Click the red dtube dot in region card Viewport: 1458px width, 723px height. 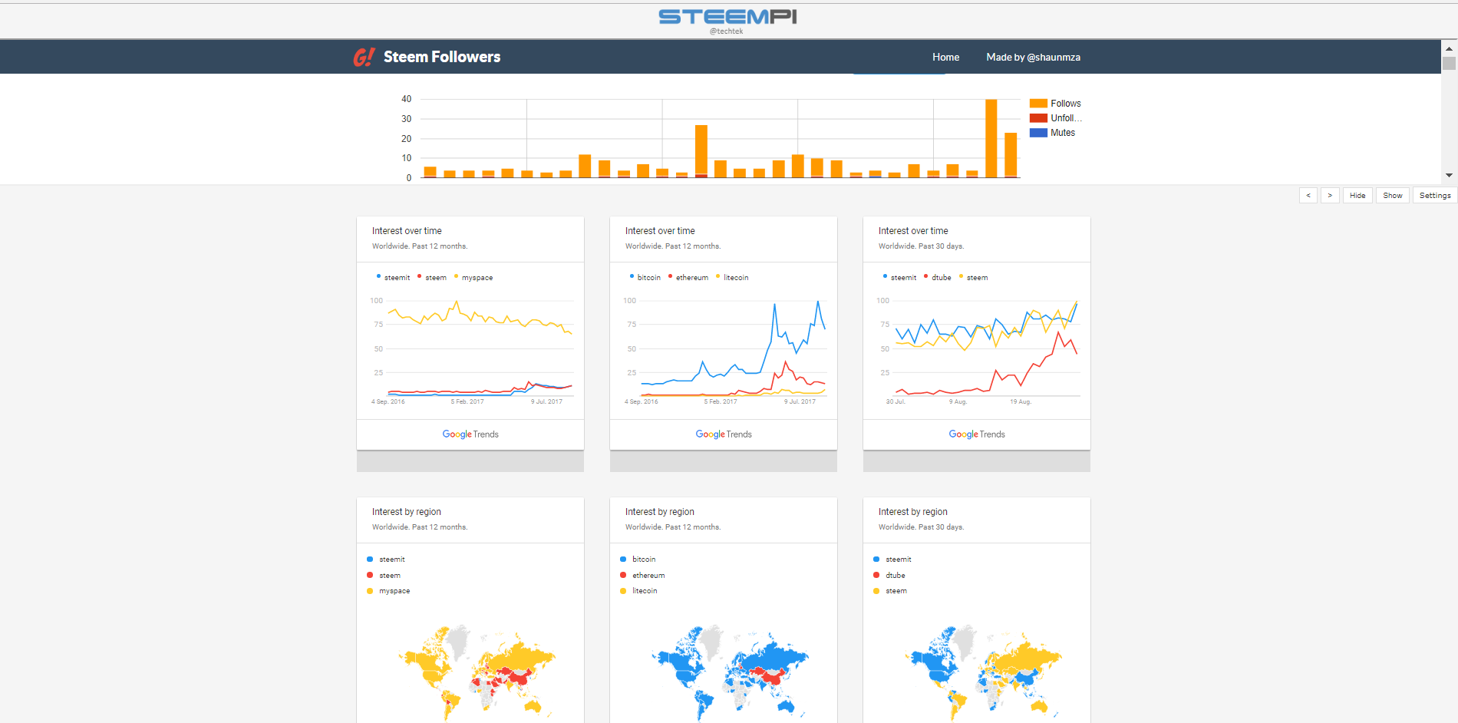pos(876,575)
